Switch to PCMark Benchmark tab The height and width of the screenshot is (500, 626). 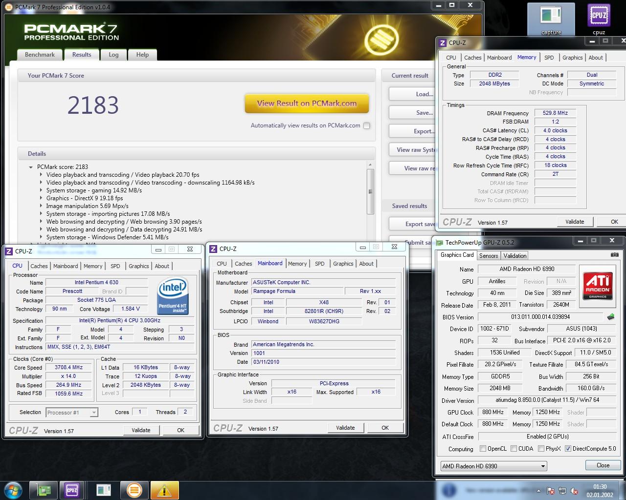tap(40, 55)
